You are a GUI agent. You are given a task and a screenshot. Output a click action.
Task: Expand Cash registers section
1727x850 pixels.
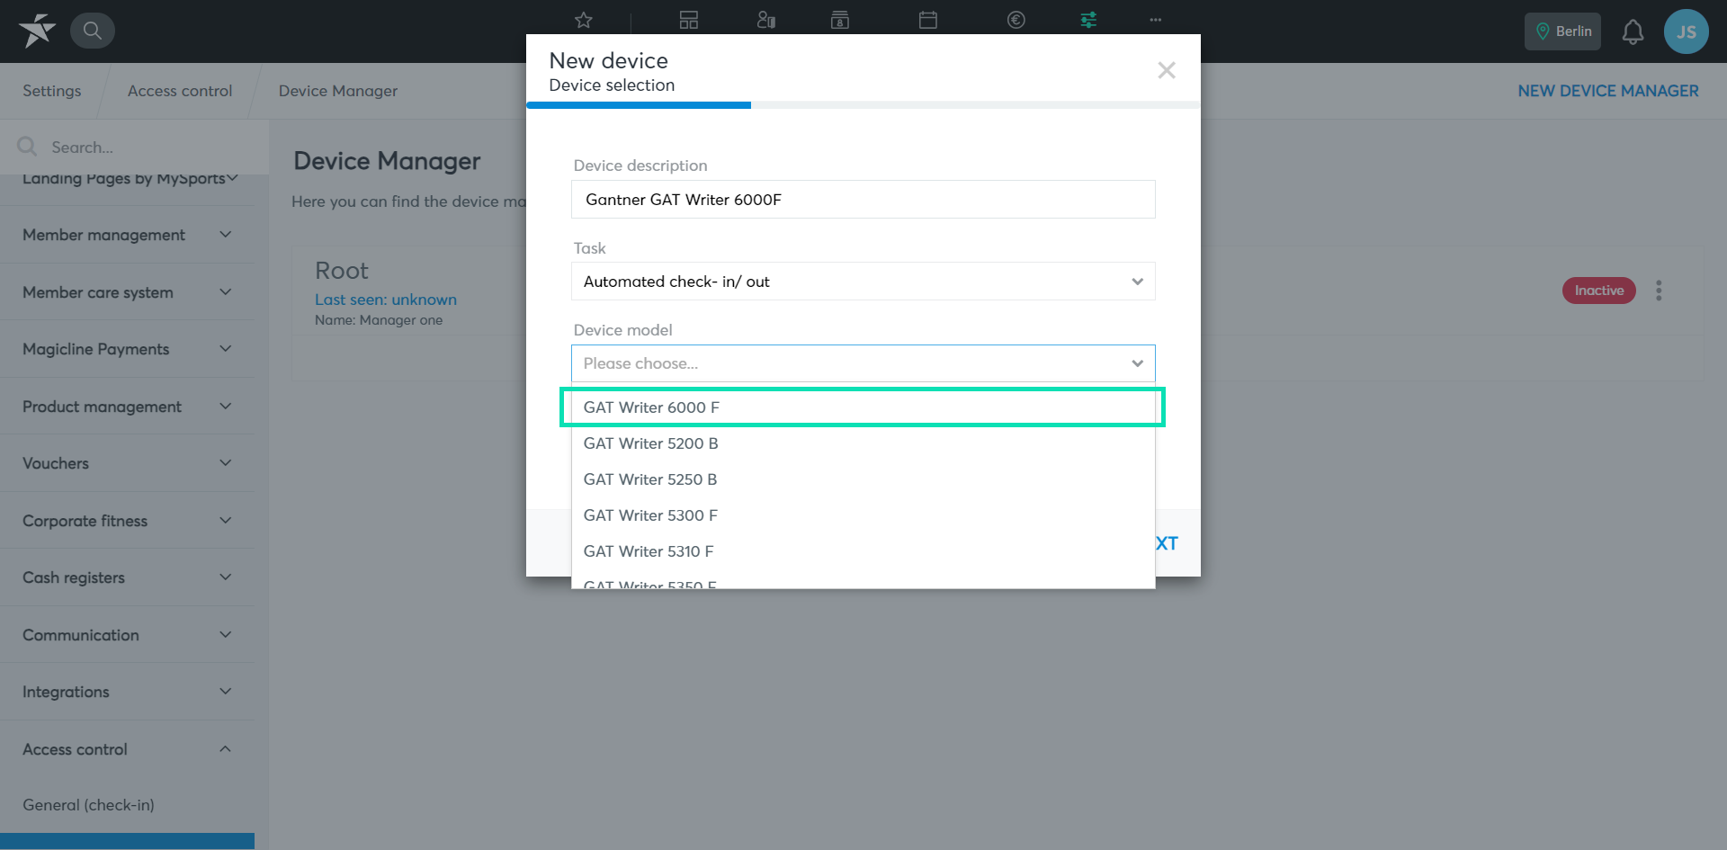click(x=127, y=577)
